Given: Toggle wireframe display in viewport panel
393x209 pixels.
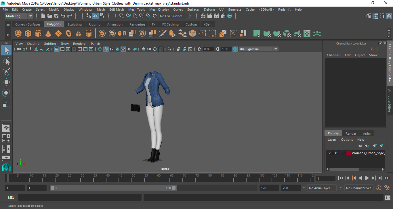Looking at the screenshot, I should pos(100,49).
